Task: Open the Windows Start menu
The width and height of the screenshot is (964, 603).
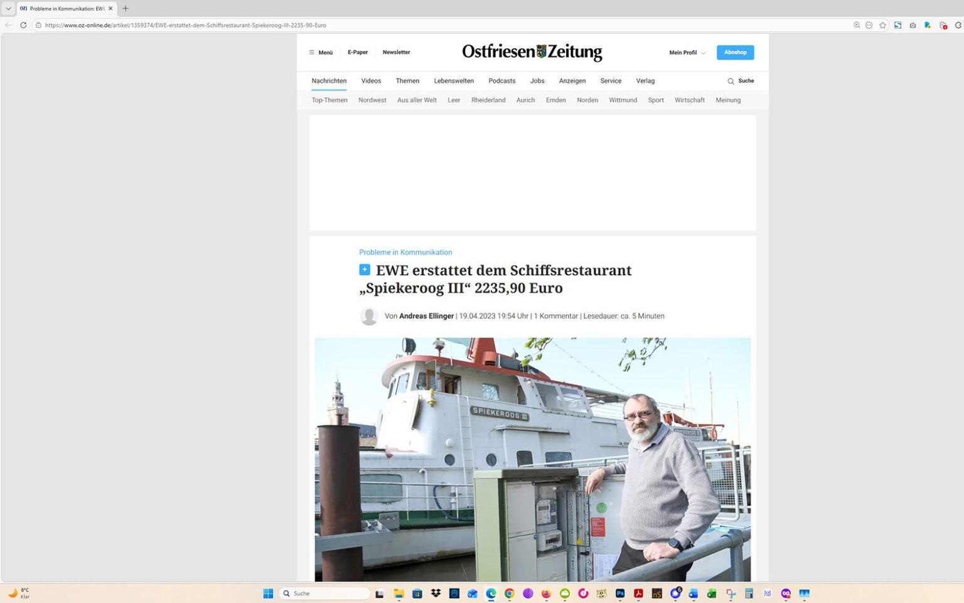Action: [268, 593]
